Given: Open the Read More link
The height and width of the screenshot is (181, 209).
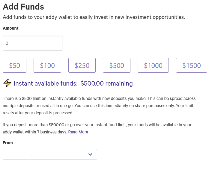Looking at the screenshot, I should point(78,132).
